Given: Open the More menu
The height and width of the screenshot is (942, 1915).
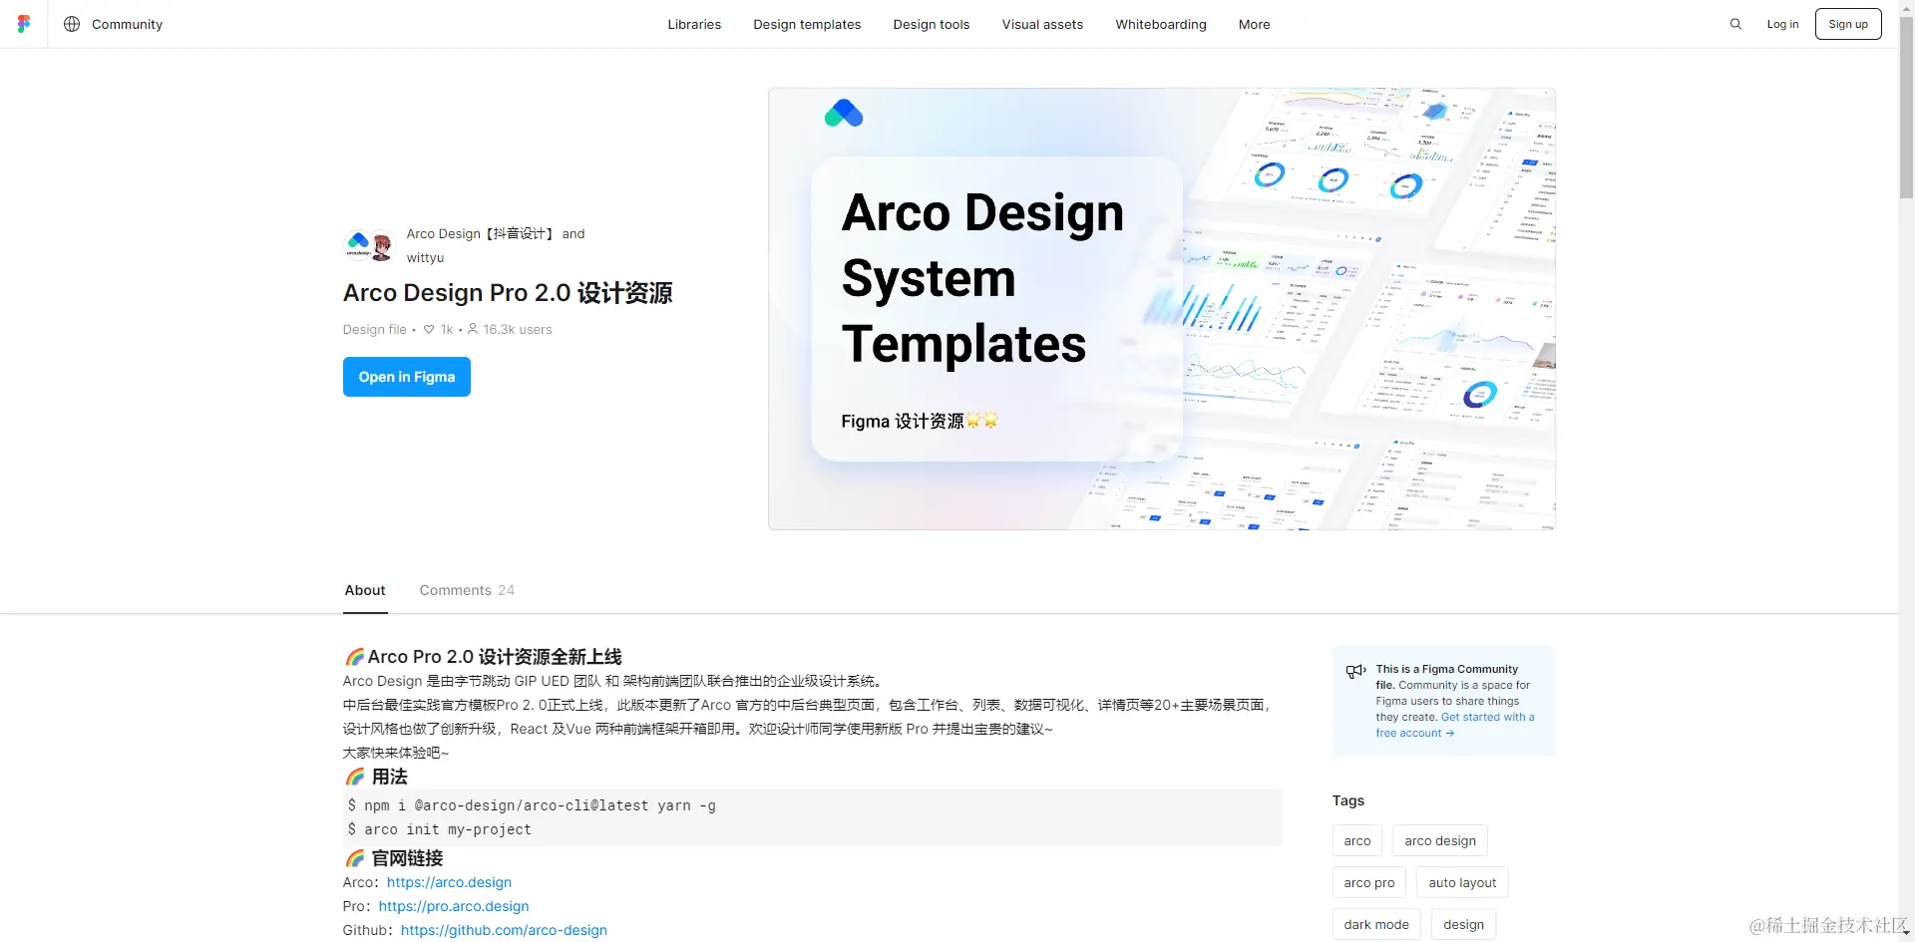Looking at the screenshot, I should [1255, 24].
